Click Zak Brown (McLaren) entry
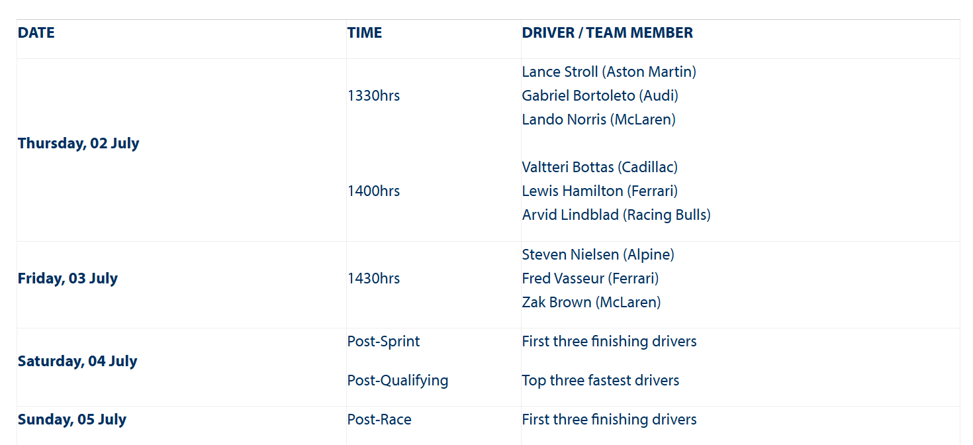The image size is (973, 445). (592, 302)
